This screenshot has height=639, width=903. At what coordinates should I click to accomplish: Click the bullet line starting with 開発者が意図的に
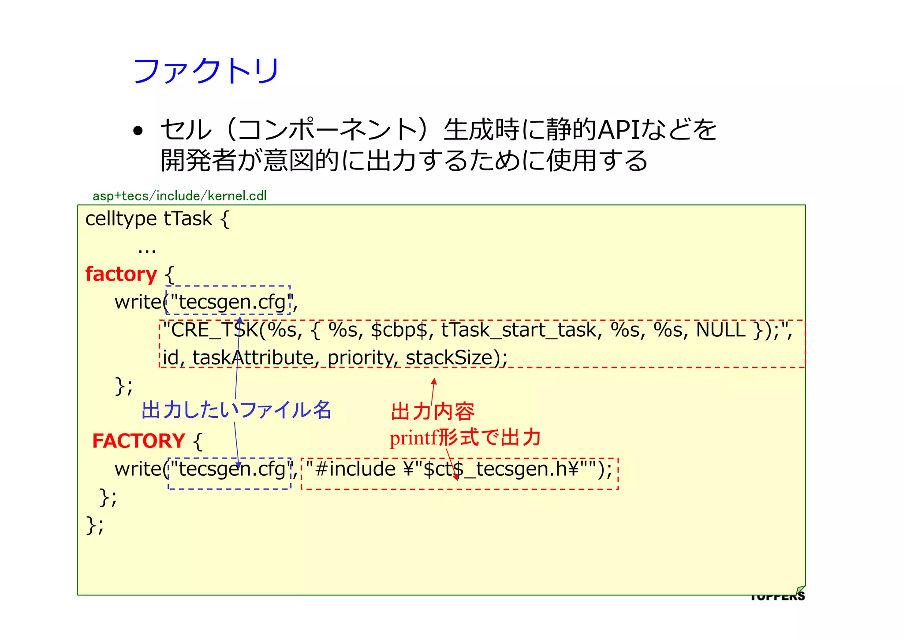point(404,160)
